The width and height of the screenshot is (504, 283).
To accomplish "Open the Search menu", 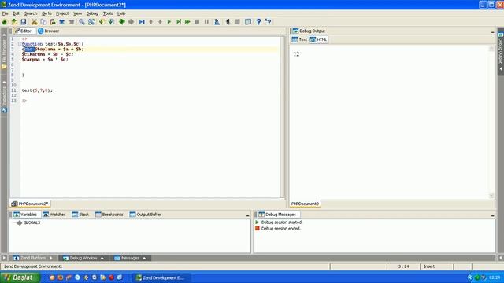I will tap(31, 13).
